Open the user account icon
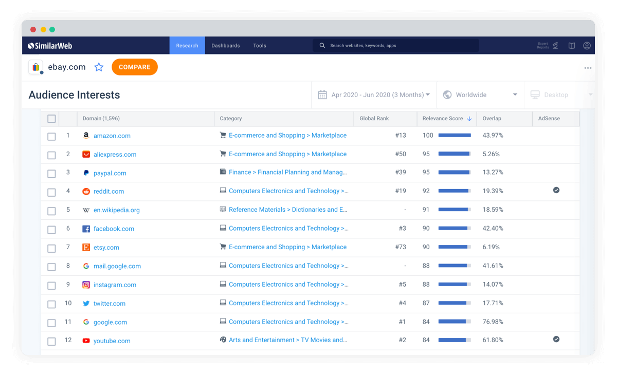 [587, 46]
